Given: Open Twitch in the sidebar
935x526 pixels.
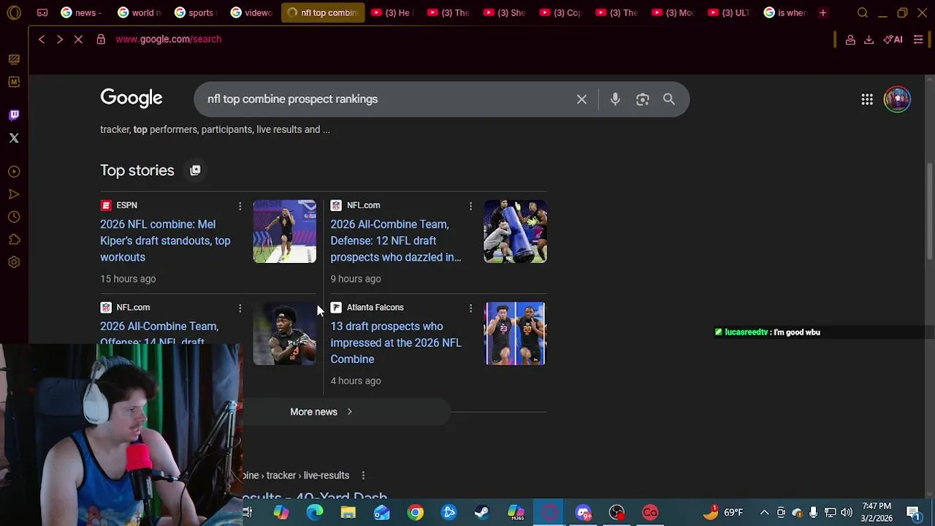Looking at the screenshot, I should tap(14, 115).
